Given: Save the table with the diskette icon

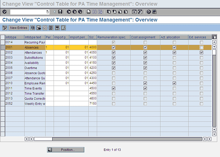Looking at the screenshot, I should pos(60,12).
